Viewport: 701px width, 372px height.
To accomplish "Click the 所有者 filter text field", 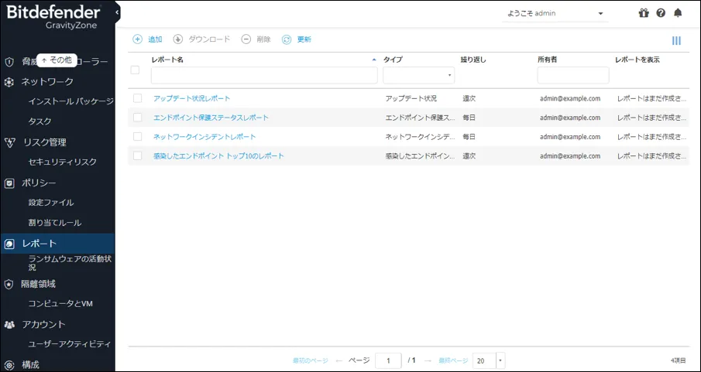I will click(573, 76).
